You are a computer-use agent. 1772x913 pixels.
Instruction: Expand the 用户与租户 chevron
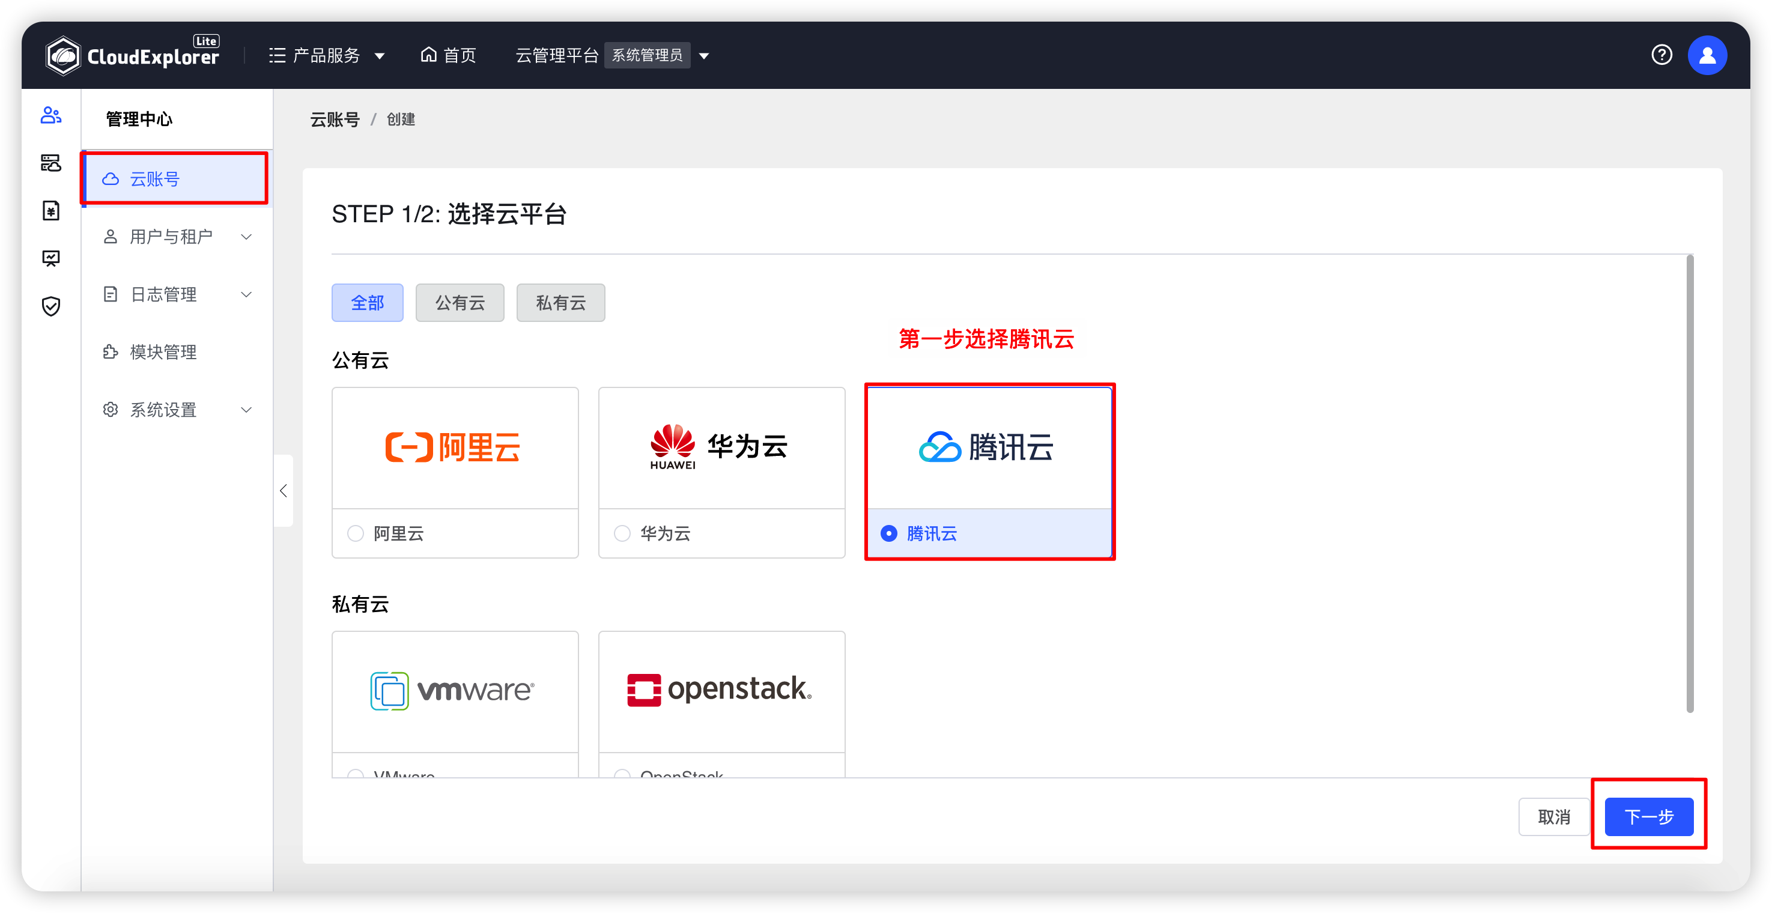click(x=246, y=237)
